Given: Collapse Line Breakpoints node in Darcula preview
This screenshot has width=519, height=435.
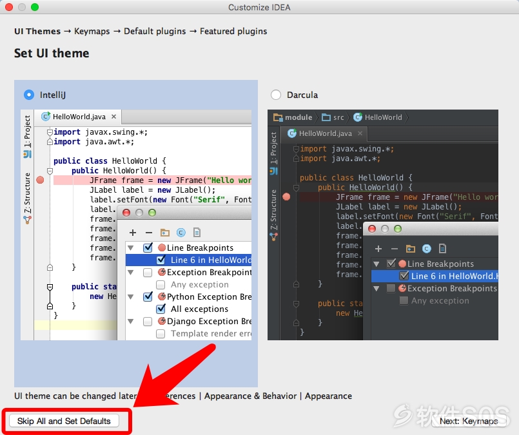Looking at the screenshot, I should point(377,264).
